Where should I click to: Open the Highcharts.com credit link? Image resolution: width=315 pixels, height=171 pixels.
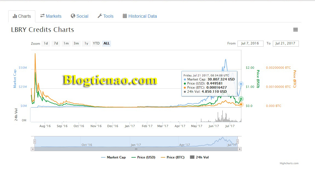click(289, 163)
